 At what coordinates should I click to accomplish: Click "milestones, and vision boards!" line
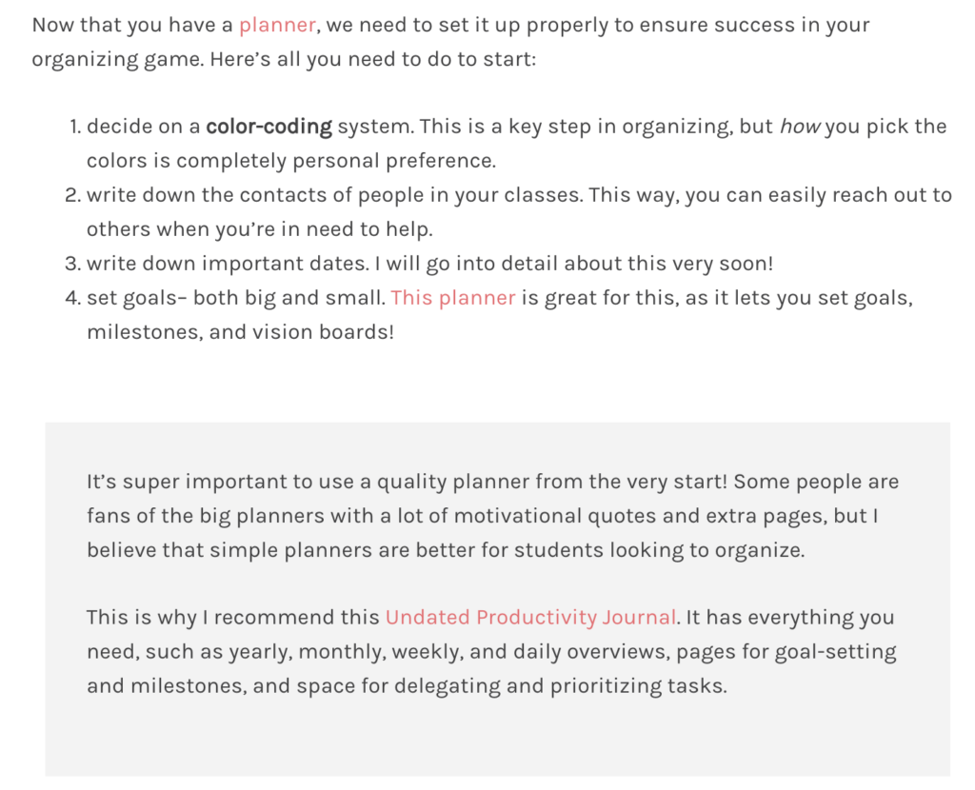240,332
